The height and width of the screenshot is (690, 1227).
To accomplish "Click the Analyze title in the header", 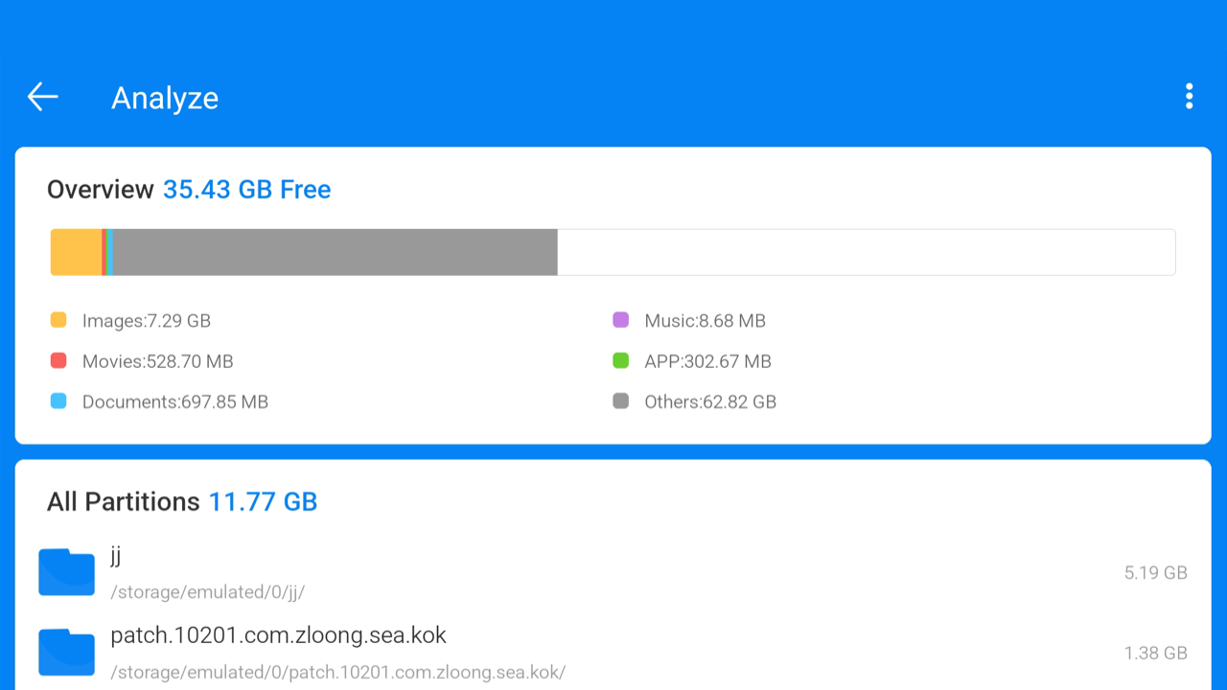I will [165, 97].
